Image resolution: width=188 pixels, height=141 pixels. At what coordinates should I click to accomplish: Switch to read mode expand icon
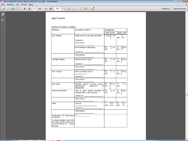point(93,9)
